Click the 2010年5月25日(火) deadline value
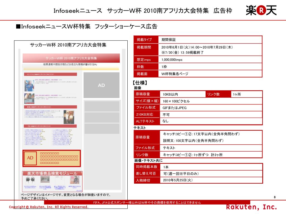Viewport: 286px width, 214px height. [x=178, y=180]
